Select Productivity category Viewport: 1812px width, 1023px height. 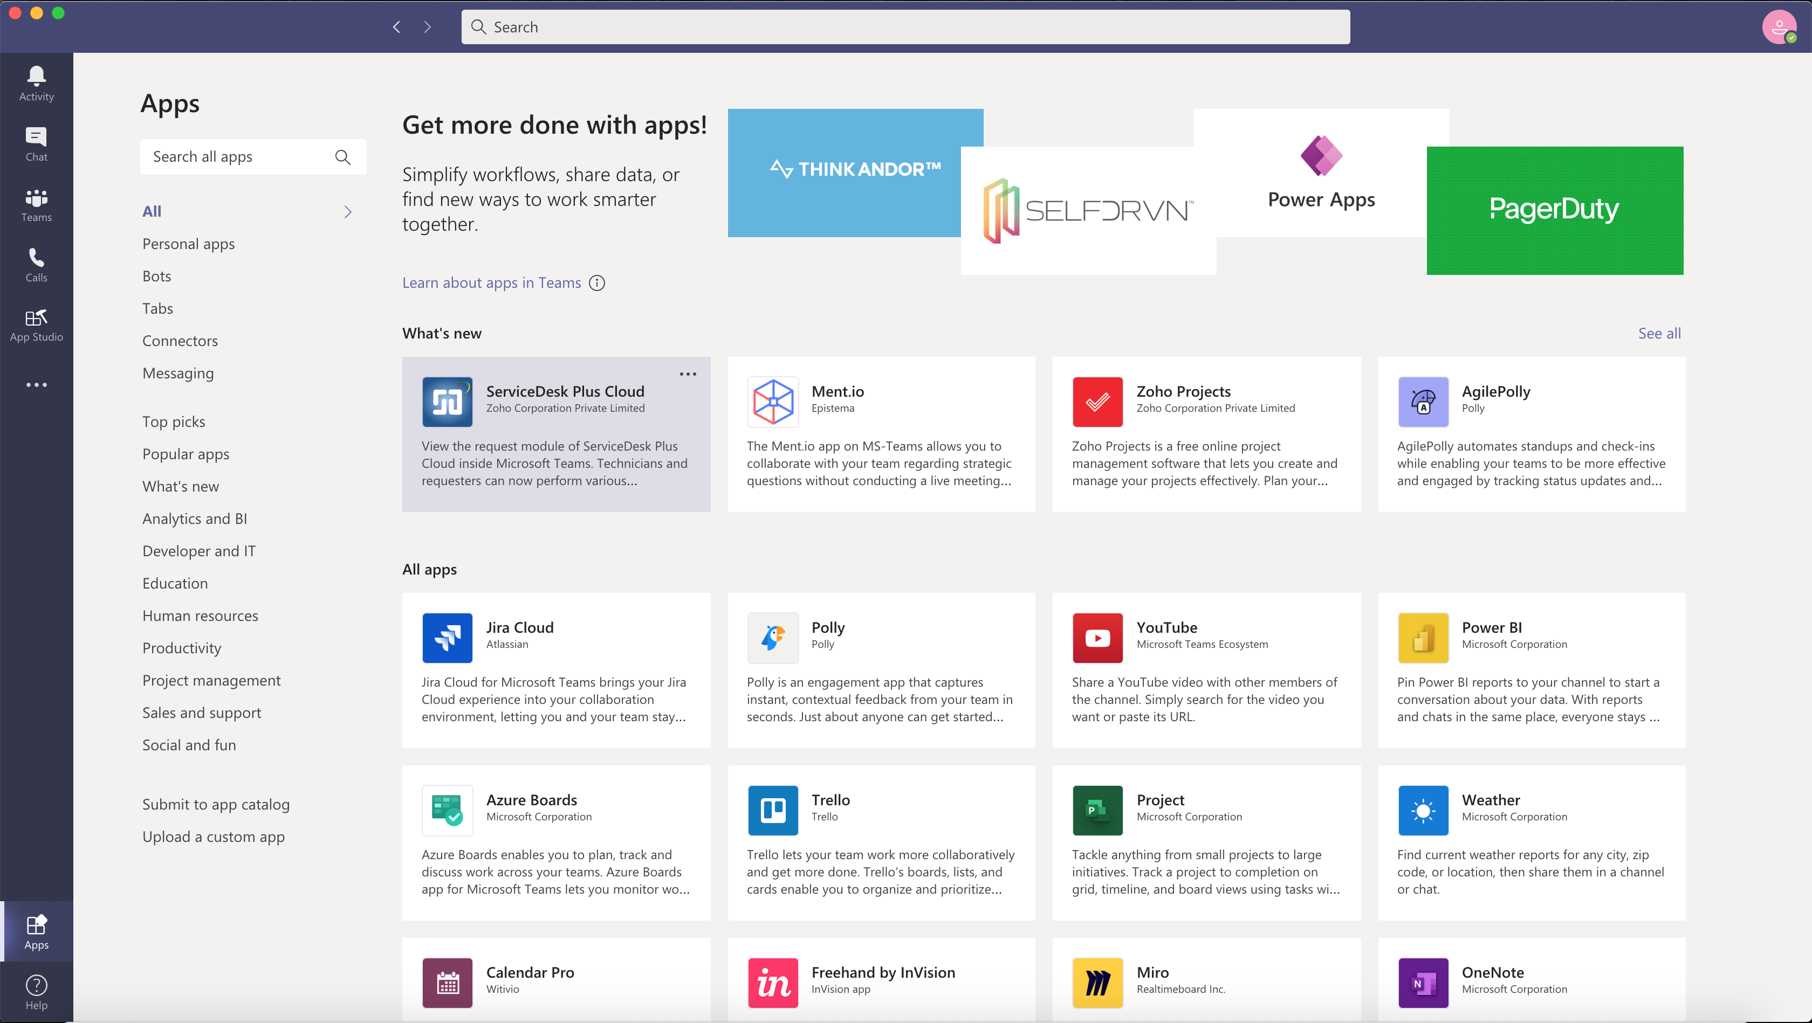click(182, 647)
